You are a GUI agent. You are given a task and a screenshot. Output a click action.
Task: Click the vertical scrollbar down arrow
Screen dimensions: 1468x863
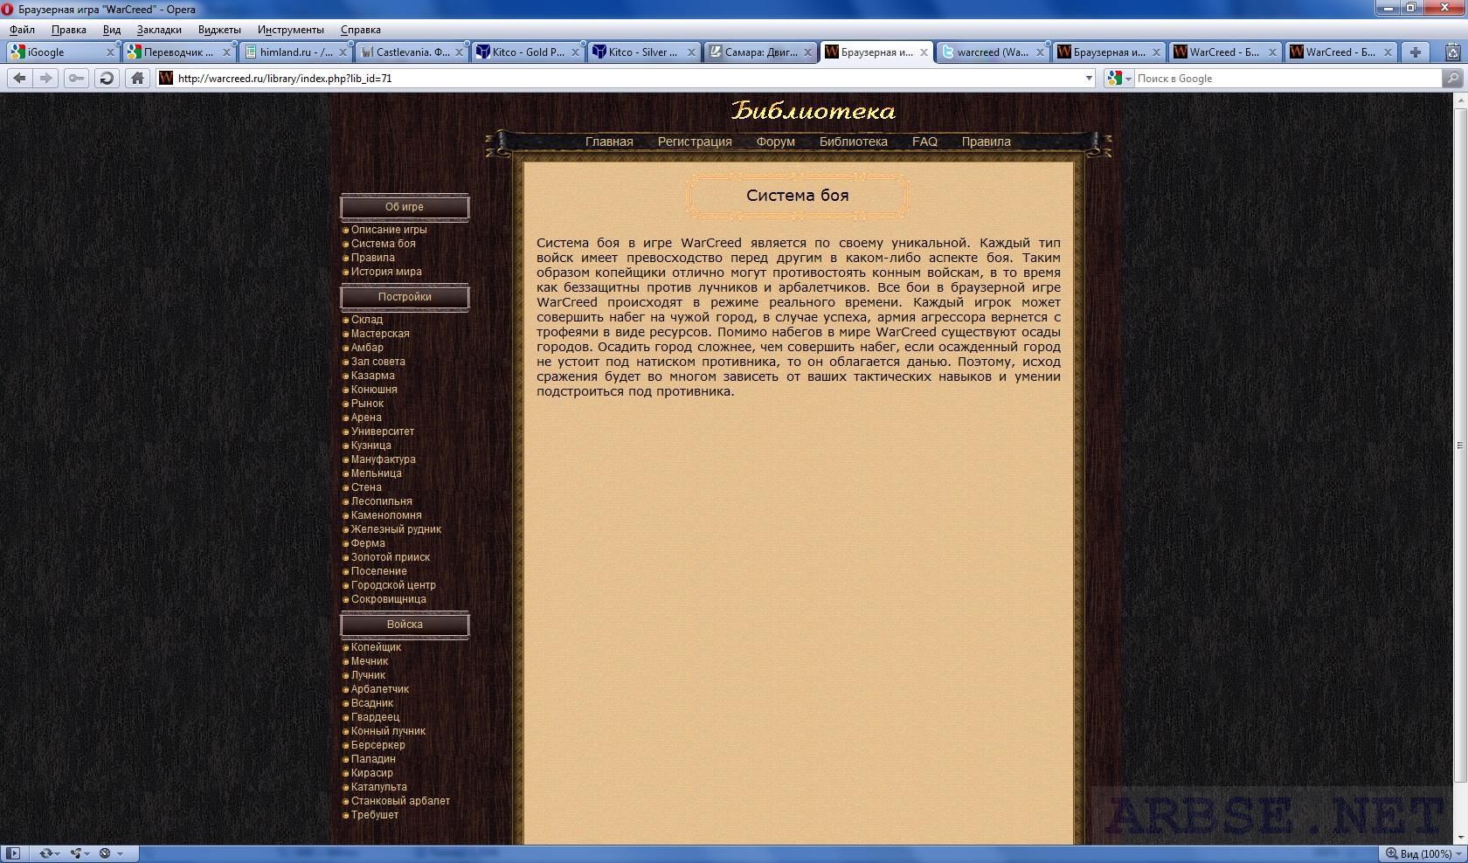(x=1460, y=838)
